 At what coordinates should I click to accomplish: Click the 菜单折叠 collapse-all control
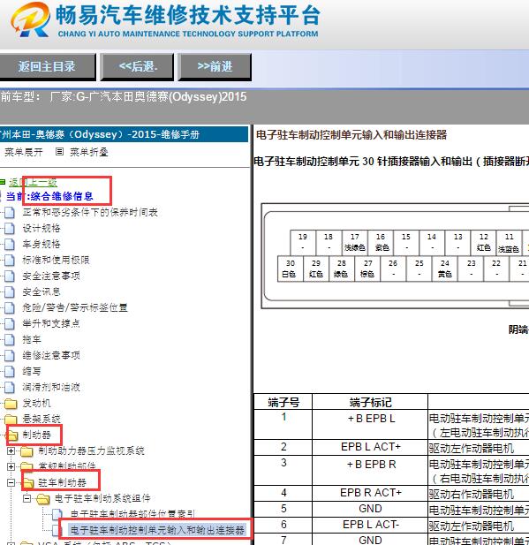click(89, 152)
